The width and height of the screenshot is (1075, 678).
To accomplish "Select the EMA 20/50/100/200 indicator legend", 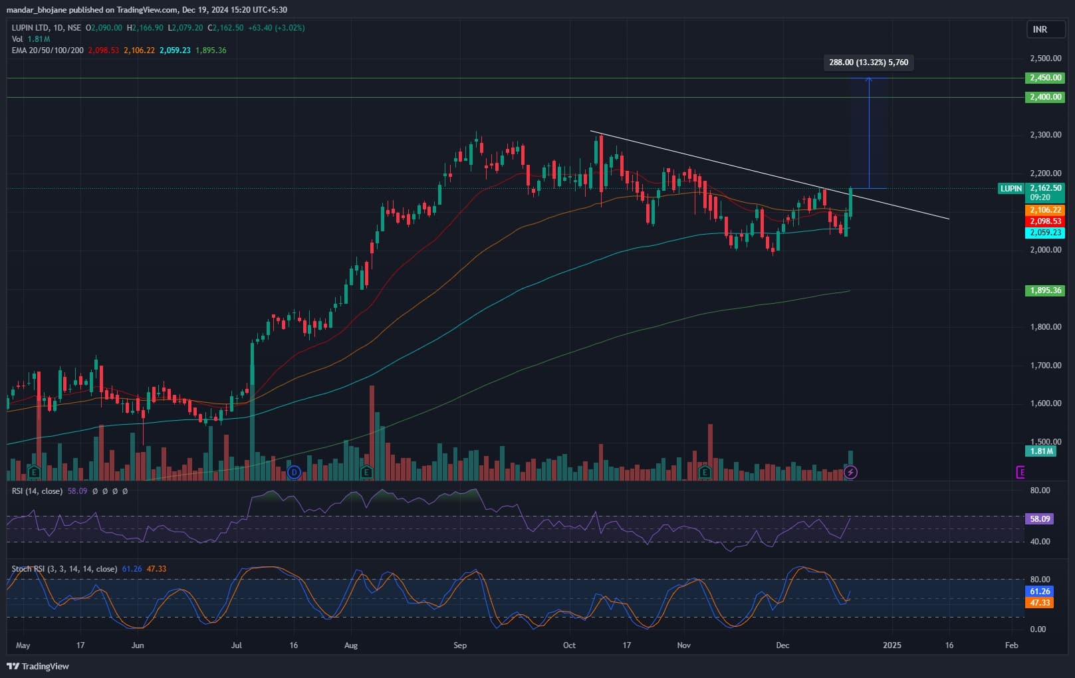I will [x=48, y=51].
